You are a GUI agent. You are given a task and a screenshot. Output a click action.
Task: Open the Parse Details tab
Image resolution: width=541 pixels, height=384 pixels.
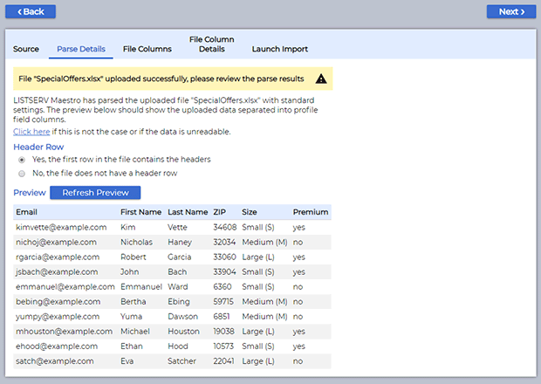(x=81, y=49)
